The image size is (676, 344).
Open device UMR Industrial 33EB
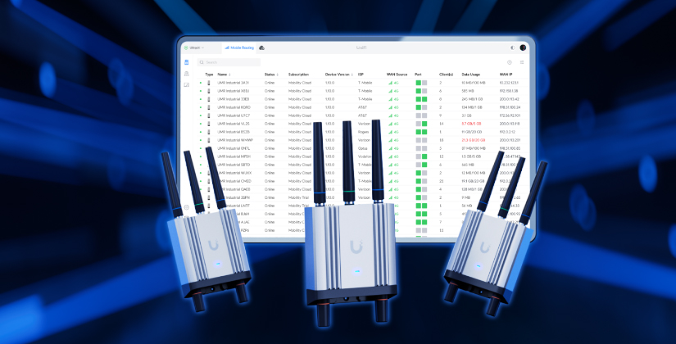coord(234,99)
